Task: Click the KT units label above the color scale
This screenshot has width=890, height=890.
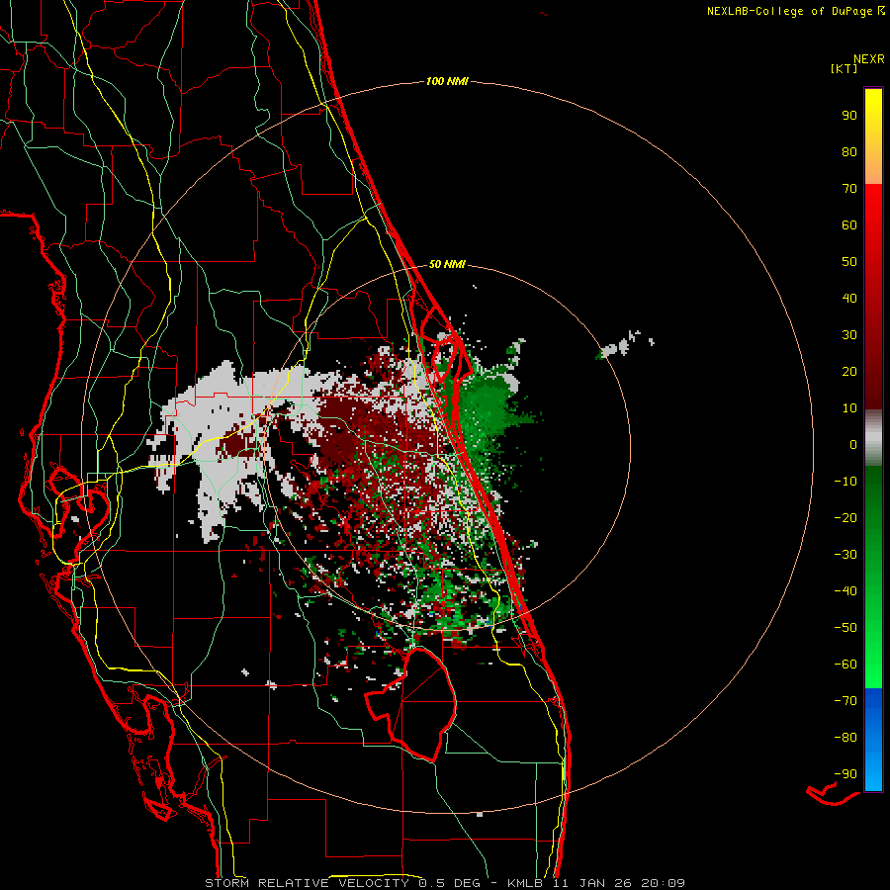Action: tap(845, 68)
